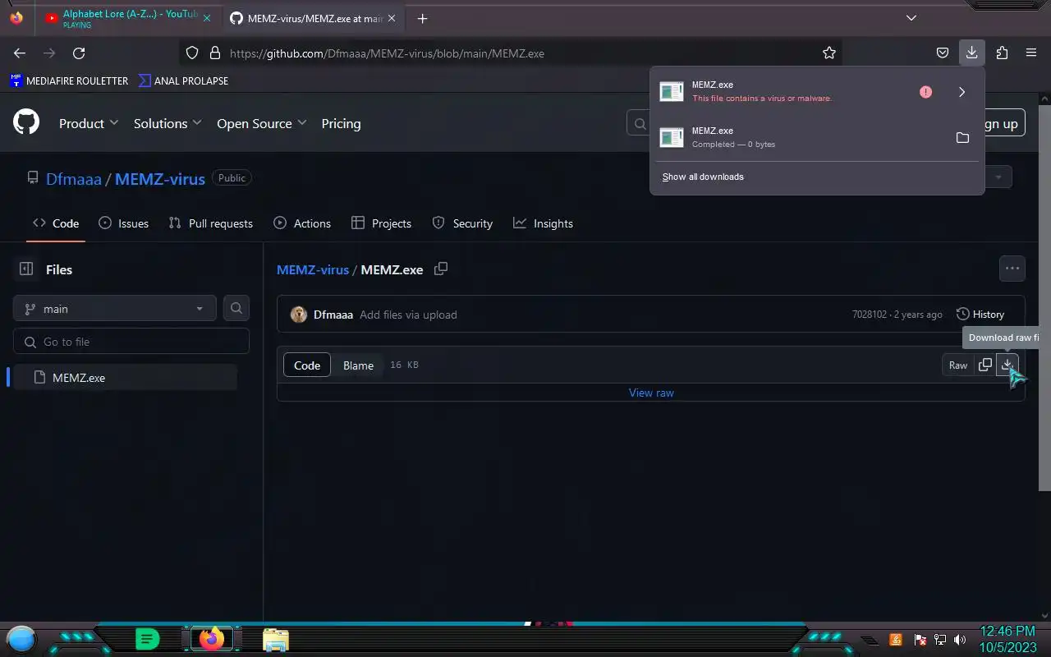Reload the current page
Screen dimensions: 1051x657
coord(79,53)
